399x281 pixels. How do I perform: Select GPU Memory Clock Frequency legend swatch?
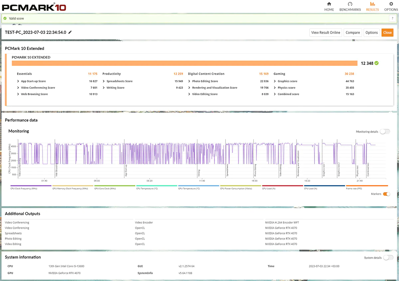click(73, 186)
